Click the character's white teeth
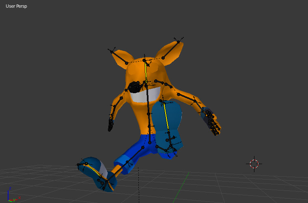 pyautogui.click(x=146, y=95)
